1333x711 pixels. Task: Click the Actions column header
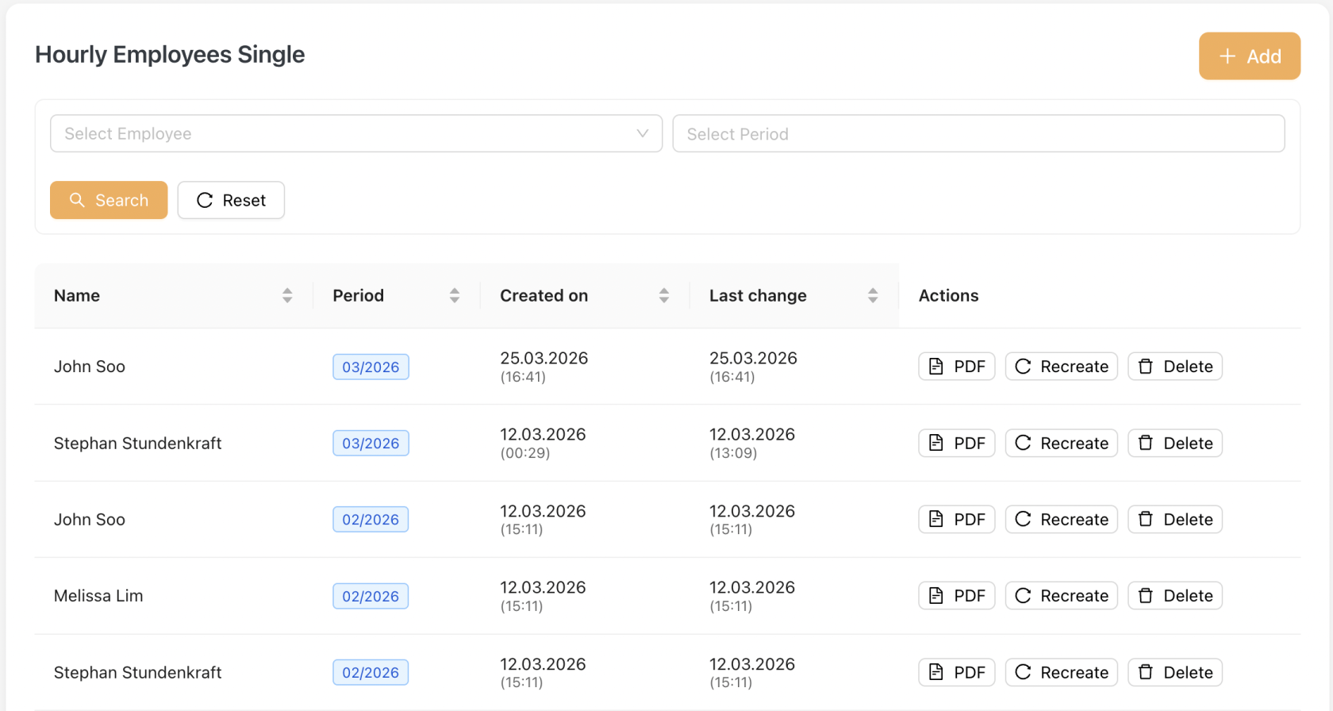pos(948,296)
